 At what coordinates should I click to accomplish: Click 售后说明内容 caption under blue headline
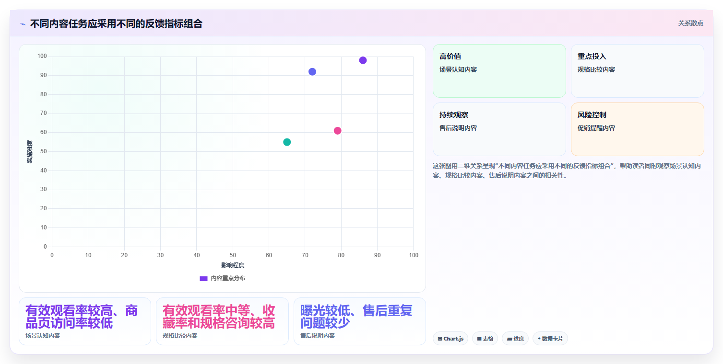pos(318,336)
